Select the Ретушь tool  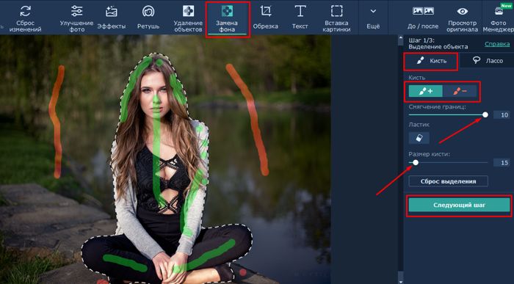click(x=148, y=18)
